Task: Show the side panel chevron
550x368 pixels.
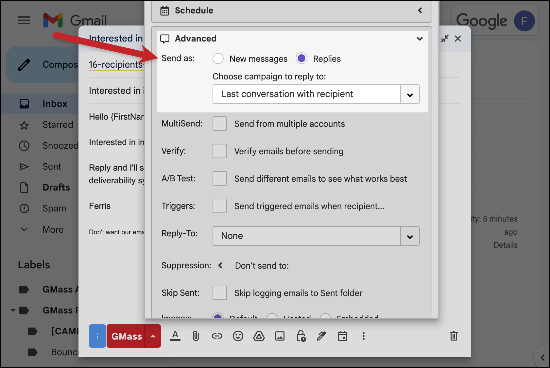Action: point(543,358)
